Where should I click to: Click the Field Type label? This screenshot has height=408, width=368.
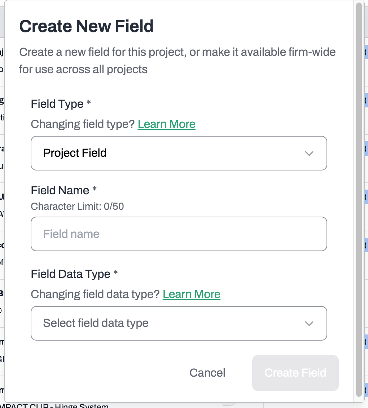pos(57,104)
